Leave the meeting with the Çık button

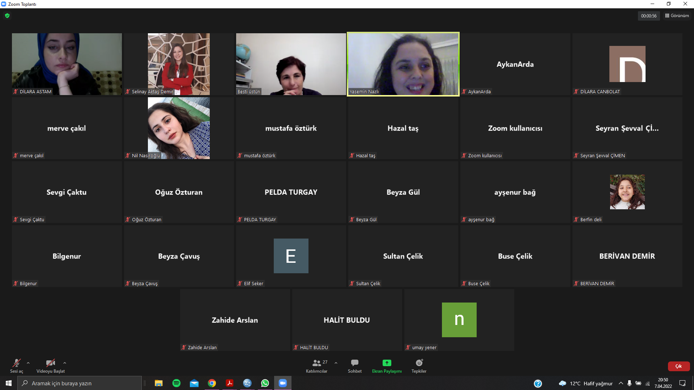coord(678,366)
